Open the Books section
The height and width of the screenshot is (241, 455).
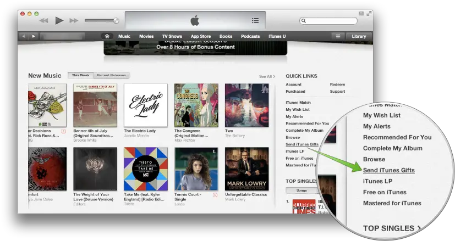(x=226, y=36)
